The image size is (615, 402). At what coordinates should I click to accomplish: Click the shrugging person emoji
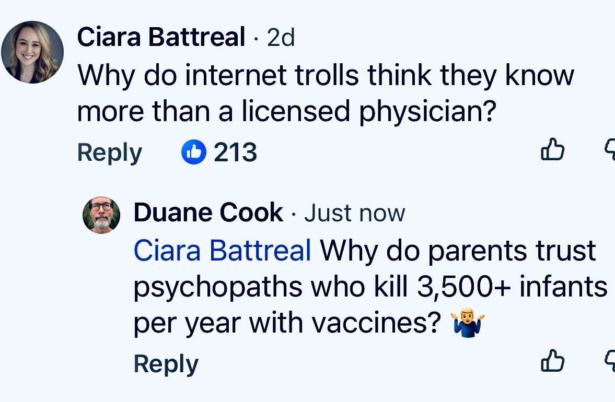pyautogui.click(x=466, y=323)
